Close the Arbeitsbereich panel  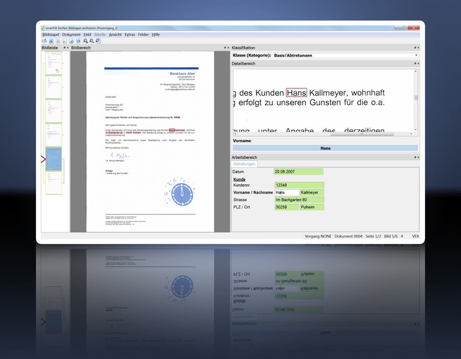tap(418, 157)
